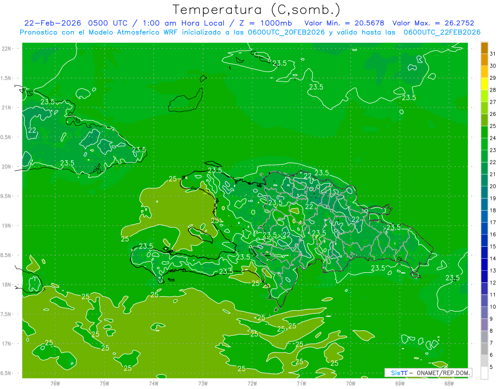Click the "73W" longitude axis label
Image resolution: width=504 pixels, height=389 pixels.
pyautogui.click(x=203, y=384)
